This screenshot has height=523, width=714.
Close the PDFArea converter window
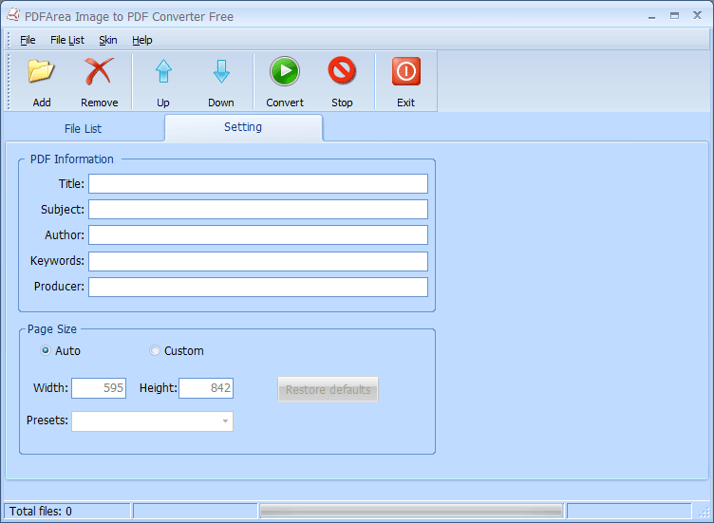pos(697,15)
